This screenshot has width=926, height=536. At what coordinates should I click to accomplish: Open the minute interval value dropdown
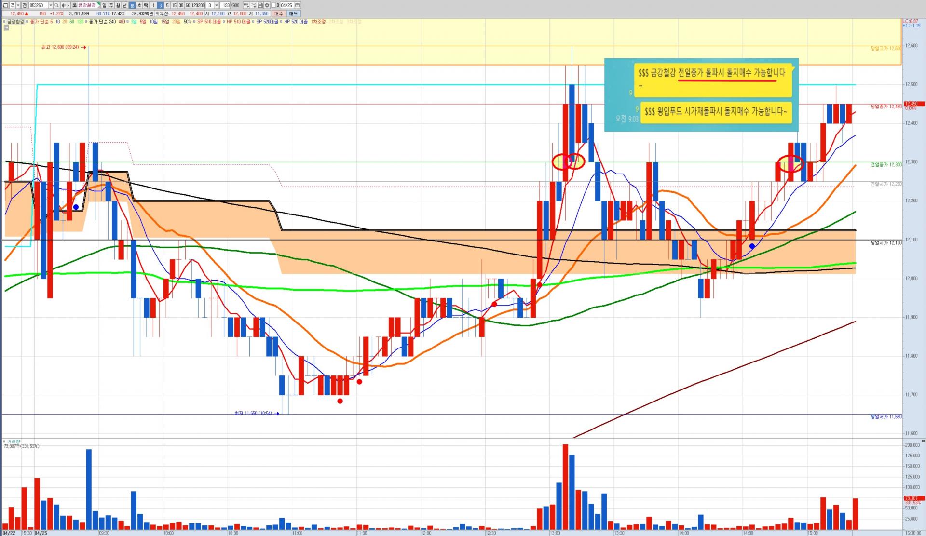point(217,5)
